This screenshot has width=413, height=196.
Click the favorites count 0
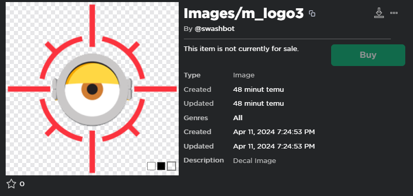(22, 184)
